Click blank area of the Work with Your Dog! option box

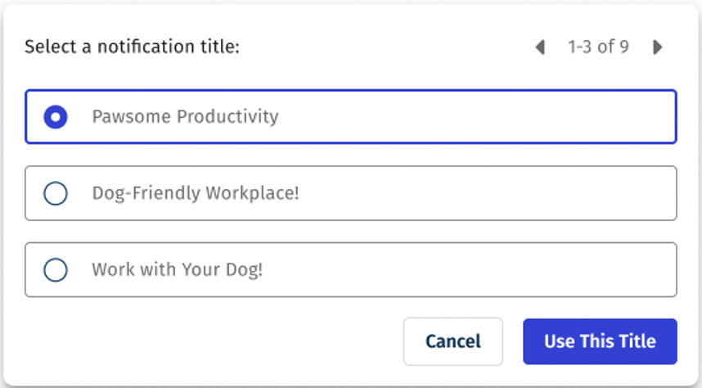[x=466, y=270]
